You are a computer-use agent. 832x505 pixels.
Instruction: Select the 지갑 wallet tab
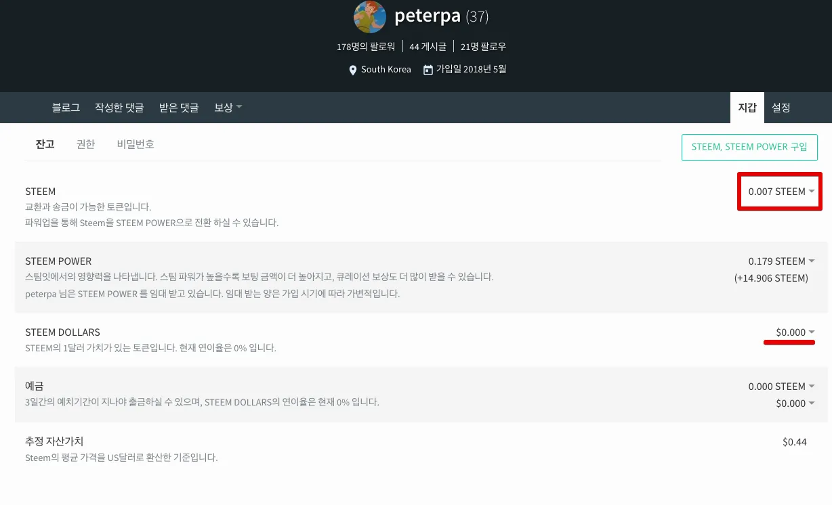(x=747, y=108)
